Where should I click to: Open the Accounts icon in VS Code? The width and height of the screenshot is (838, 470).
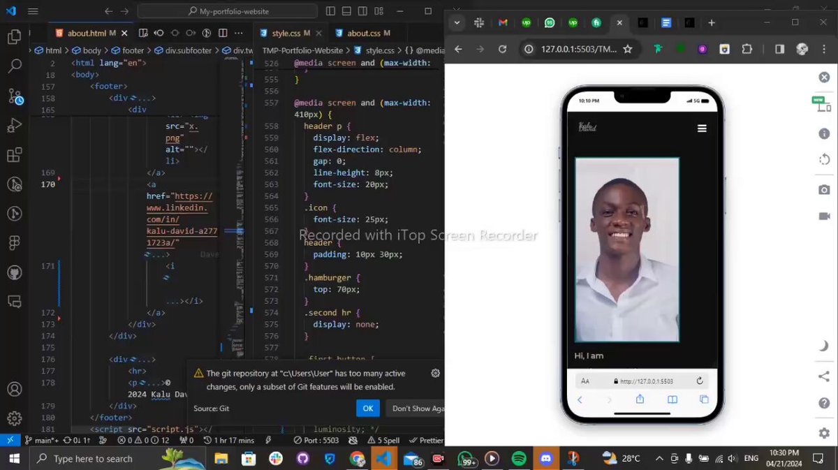pos(15,389)
